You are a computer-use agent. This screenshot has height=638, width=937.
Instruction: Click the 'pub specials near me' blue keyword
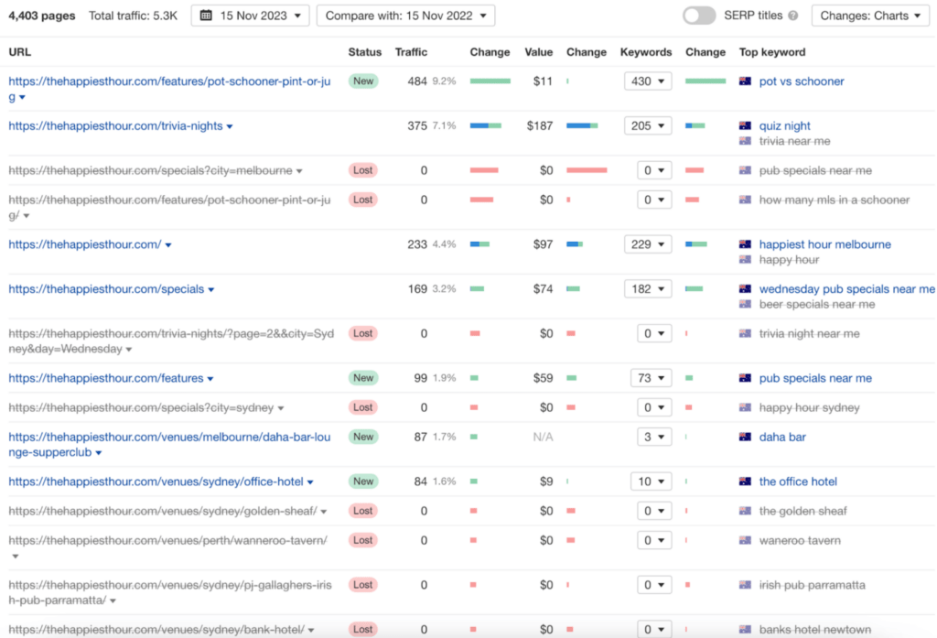815,378
